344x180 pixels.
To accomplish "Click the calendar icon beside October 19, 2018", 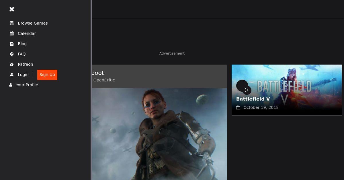I will (238, 108).
